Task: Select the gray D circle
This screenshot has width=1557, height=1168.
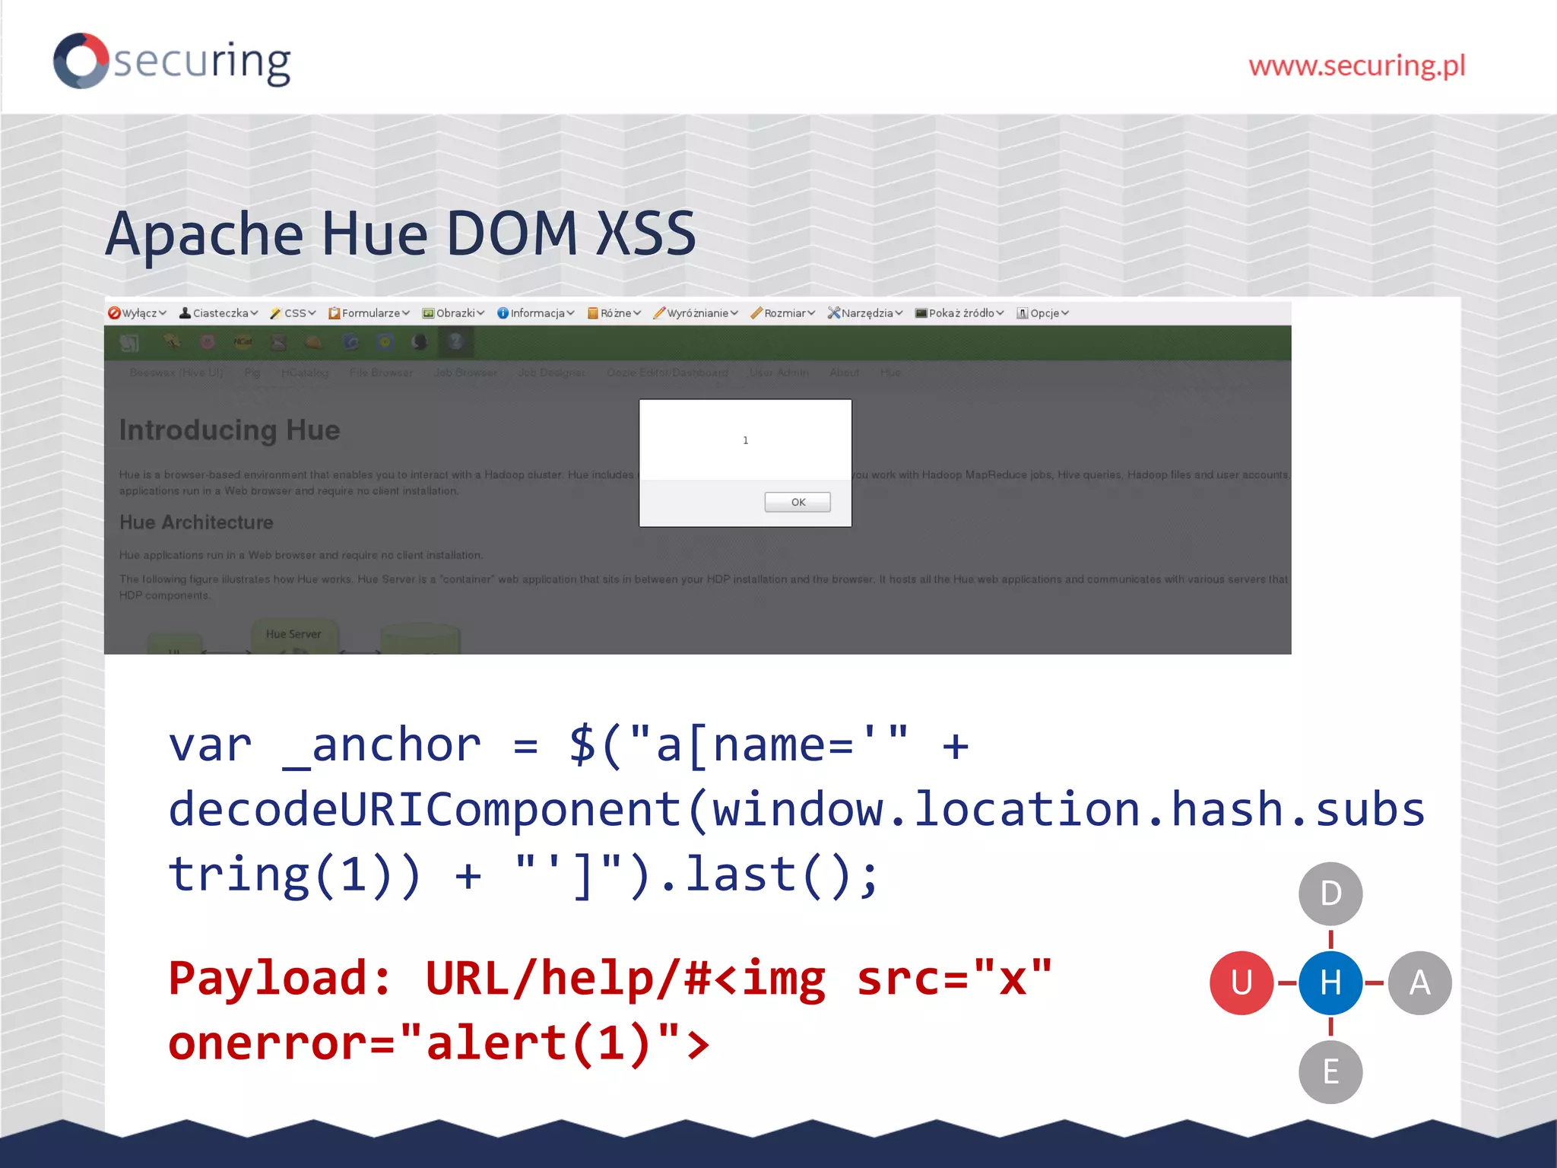Action: (x=1330, y=893)
